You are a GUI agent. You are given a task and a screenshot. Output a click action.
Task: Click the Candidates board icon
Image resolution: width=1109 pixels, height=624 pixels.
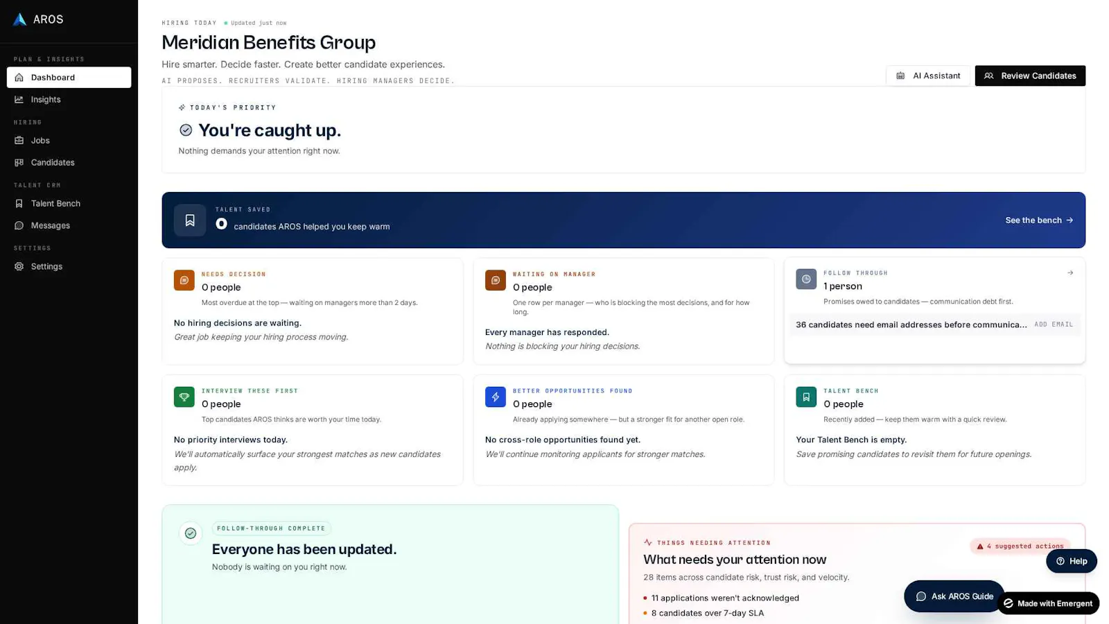[19, 162]
